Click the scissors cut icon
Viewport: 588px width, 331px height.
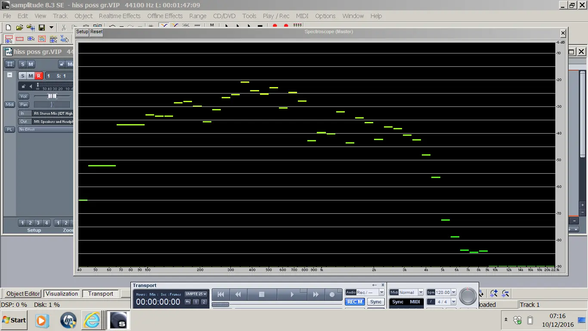tap(64, 28)
